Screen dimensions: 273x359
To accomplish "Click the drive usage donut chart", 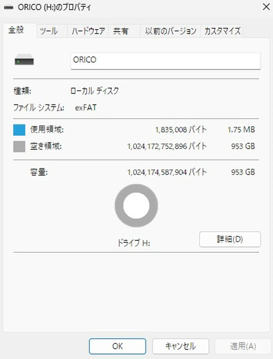I will [136, 206].
